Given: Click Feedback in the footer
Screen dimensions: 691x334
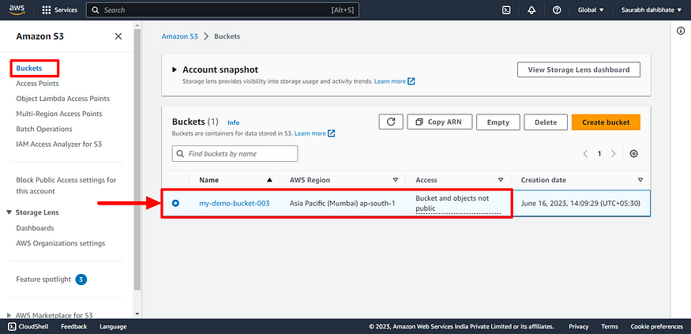Looking at the screenshot, I should point(73,327).
